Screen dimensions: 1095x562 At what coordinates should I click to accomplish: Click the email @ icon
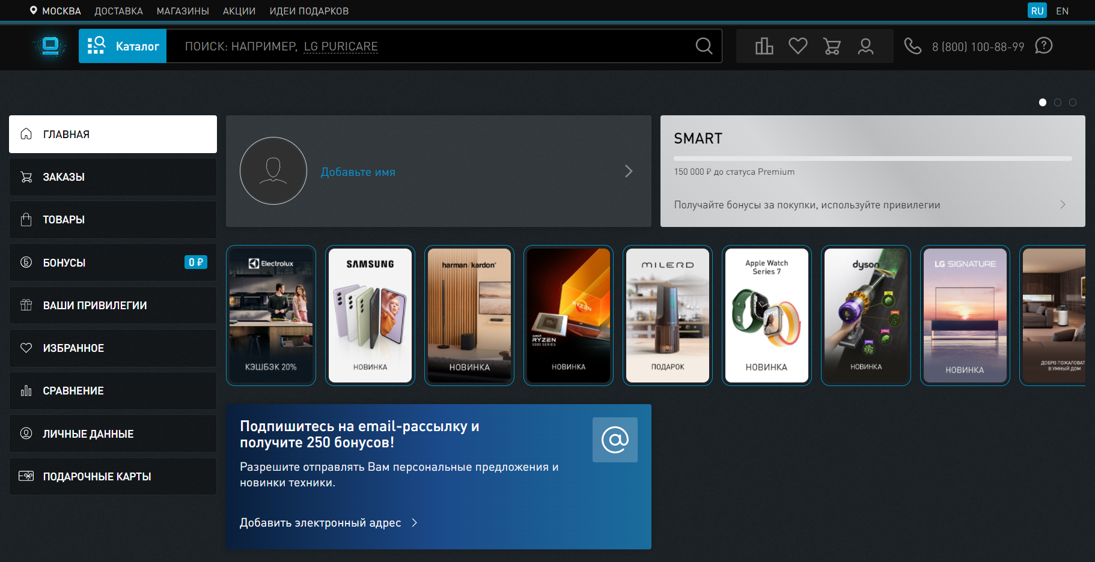click(615, 440)
